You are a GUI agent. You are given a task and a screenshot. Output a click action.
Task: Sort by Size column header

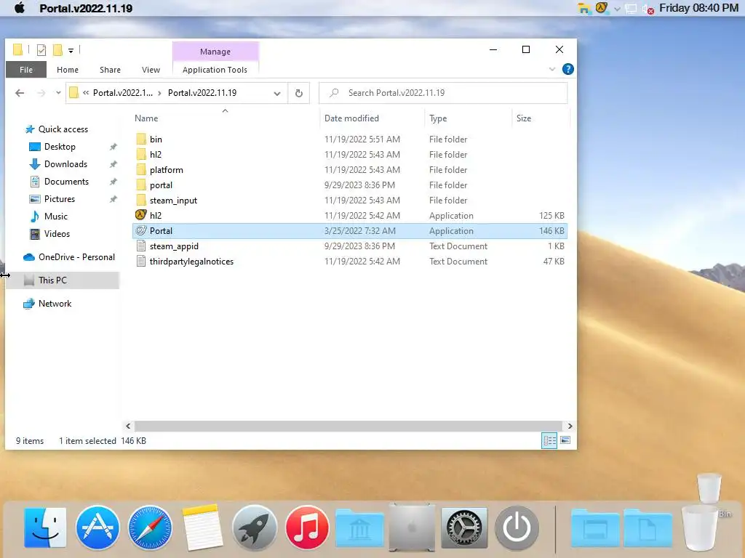(541, 118)
